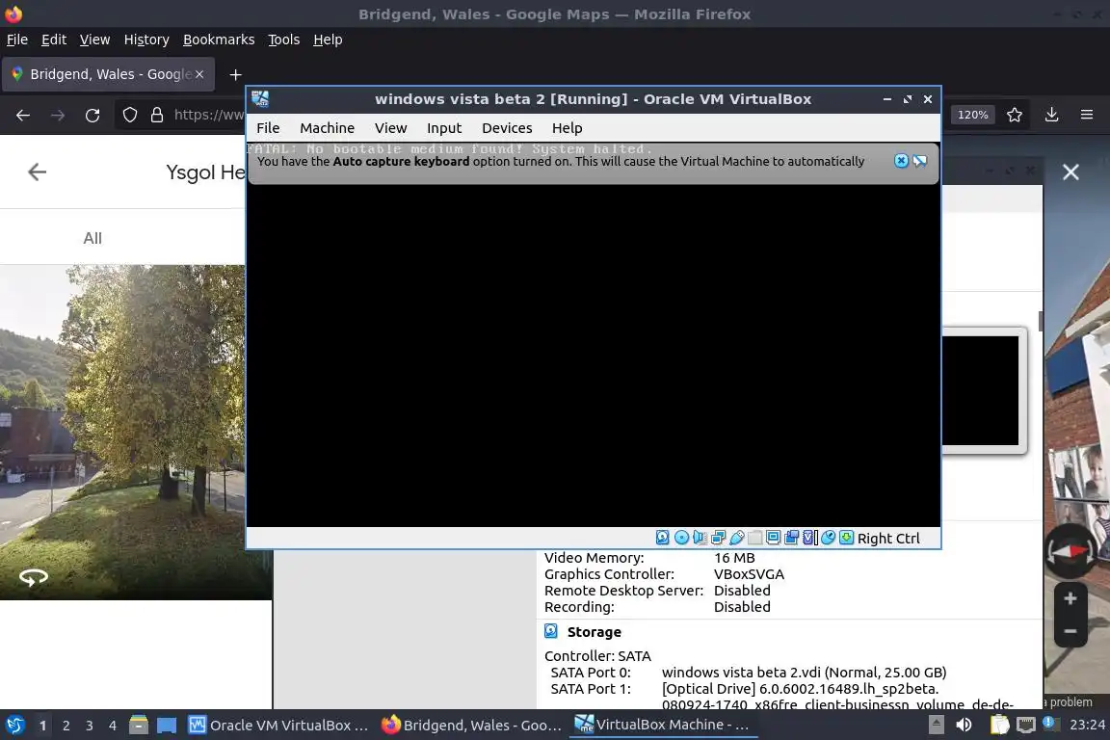Viewport: 1110px width, 740px height.
Task: Select the Bridgend, Wales Google Maps tab
Action: coord(108,74)
